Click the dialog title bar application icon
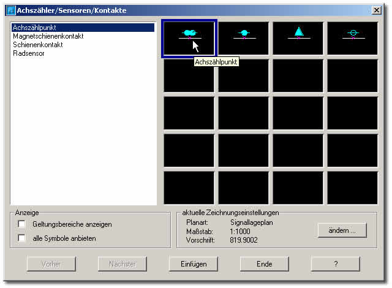The width and height of the screenshot is (392, 288). click(x=11, y=10)
